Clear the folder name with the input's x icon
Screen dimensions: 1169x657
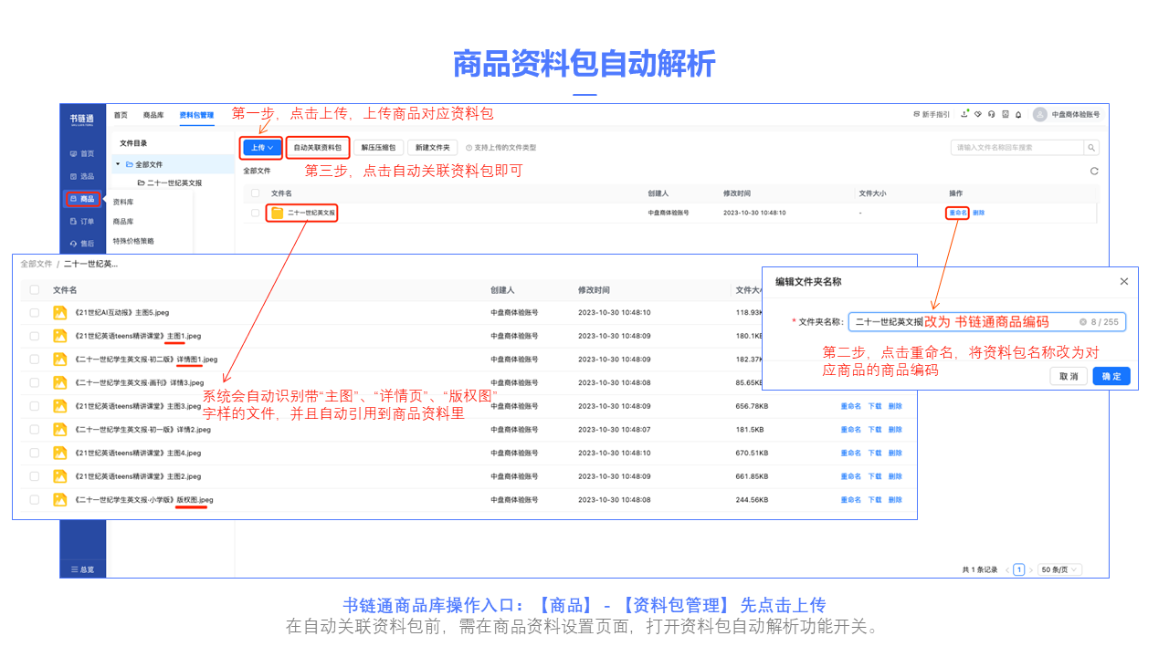1083,322
